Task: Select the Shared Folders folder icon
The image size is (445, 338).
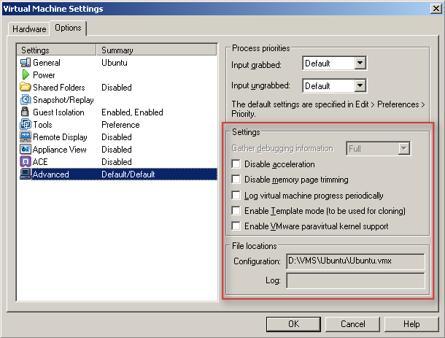Action: pyautogui.click(x=26, y=88)
